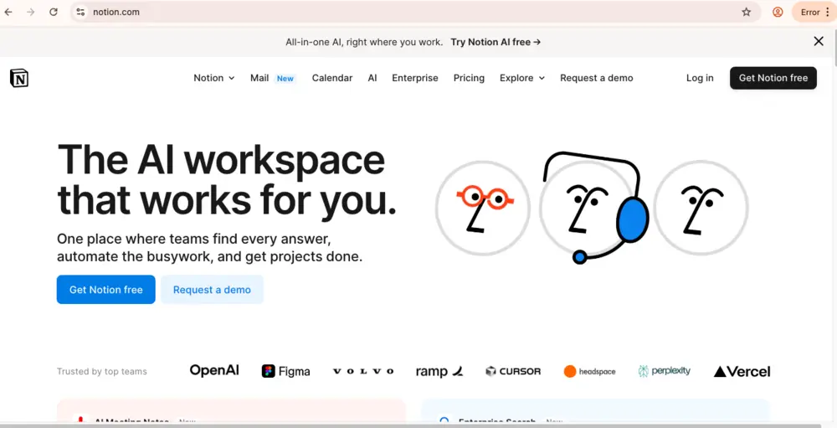This screenshot has width=837, height=428.
Task: Click the ramp logo
Action: tap(439, 371)
